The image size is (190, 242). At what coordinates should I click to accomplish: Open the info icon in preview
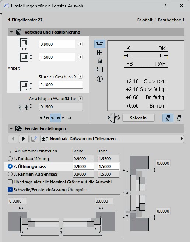(100, 79)
